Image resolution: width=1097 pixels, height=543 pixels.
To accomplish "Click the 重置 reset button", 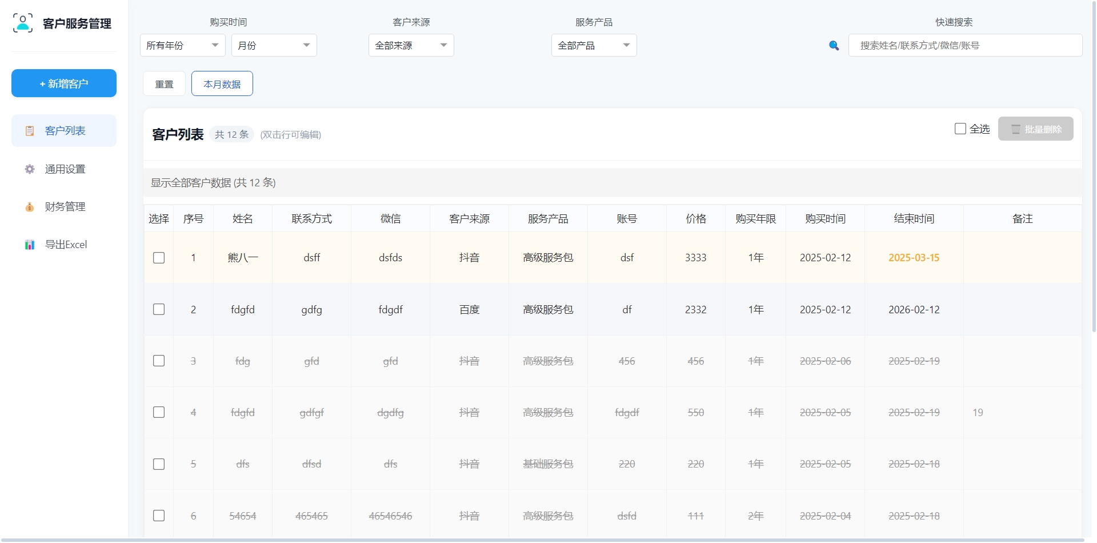I will tap(164, 84).
